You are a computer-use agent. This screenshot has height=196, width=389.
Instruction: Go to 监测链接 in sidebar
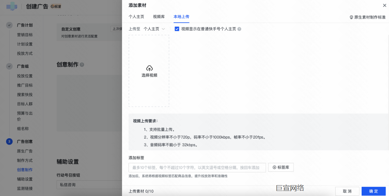pyautogui.click(x=25, y=188)
